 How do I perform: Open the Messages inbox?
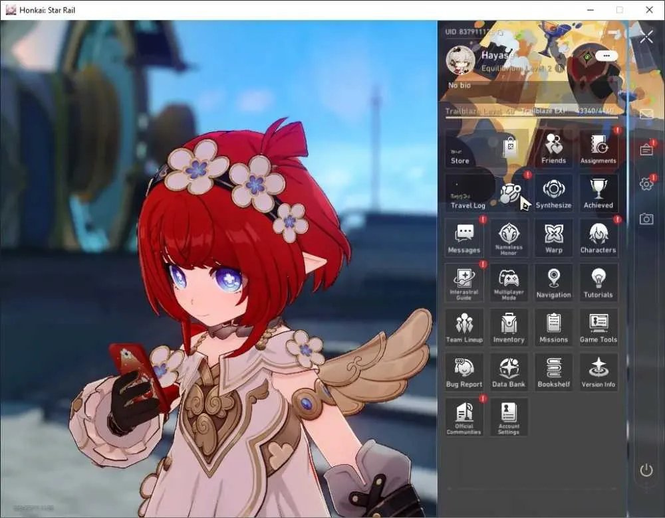(464, 238)
